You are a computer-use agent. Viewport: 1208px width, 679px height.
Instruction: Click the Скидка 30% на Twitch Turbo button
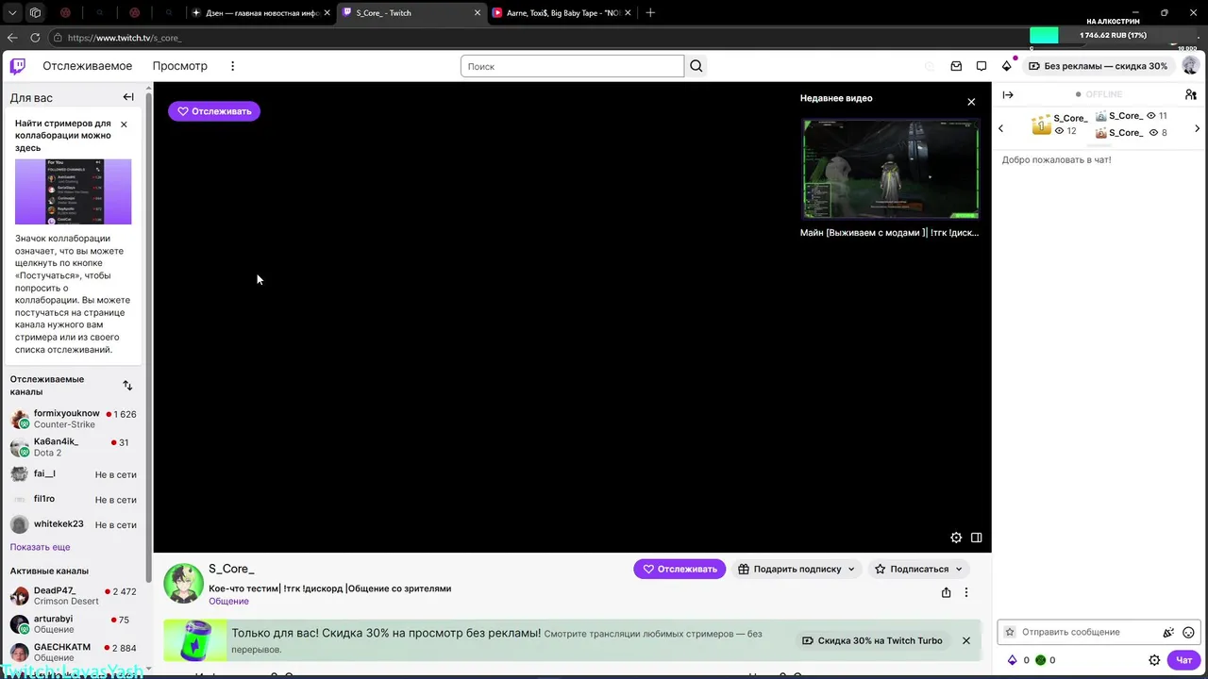[x=872, y=640]
